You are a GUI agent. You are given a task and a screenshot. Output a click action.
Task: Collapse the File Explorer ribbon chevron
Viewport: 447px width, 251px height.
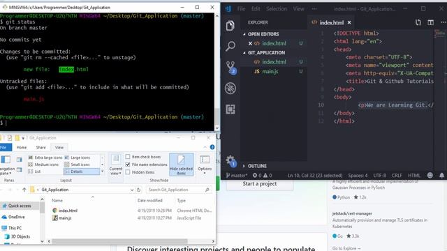pos(205,147)
